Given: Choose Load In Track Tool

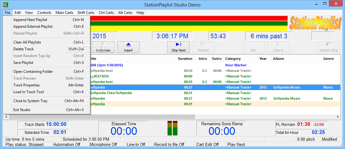Looking at the screenshot, I should (x=47, y=92).
